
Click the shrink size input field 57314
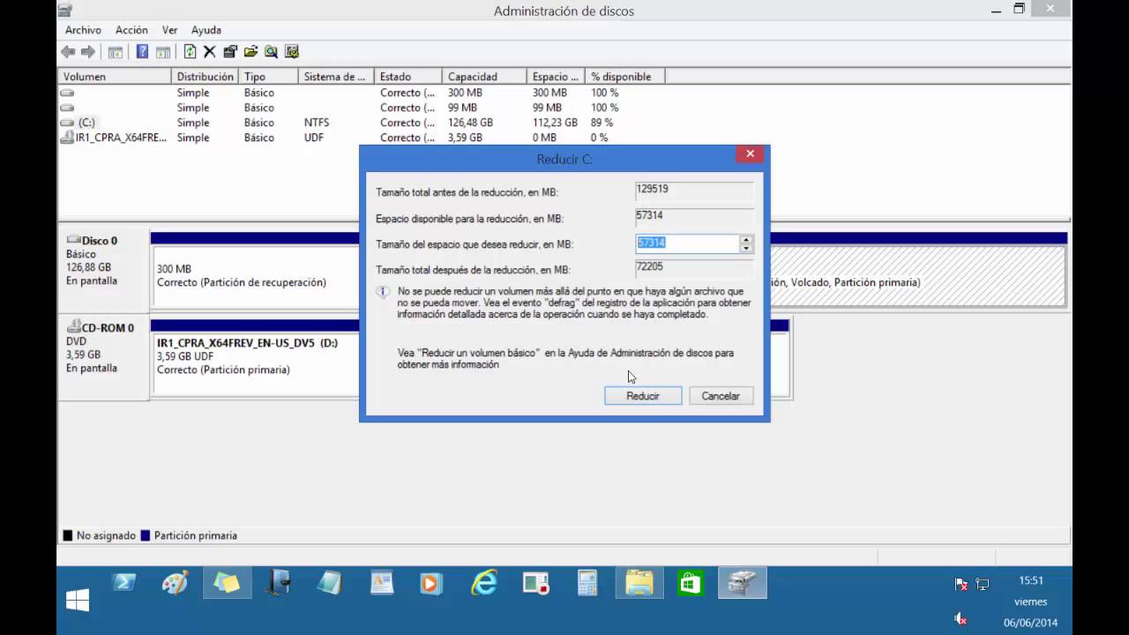[x=687, y=243]
